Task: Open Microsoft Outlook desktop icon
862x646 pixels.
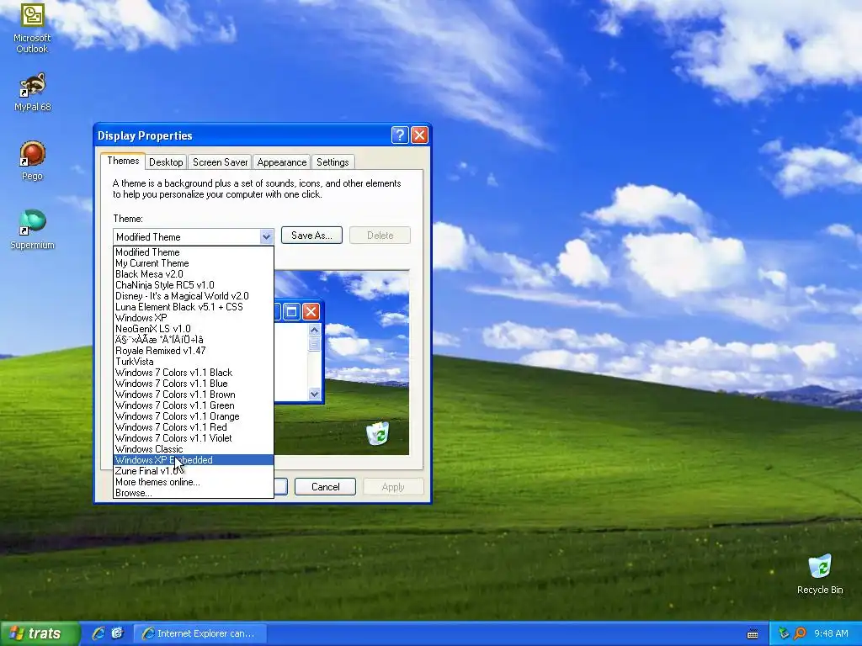Action: 32,29
